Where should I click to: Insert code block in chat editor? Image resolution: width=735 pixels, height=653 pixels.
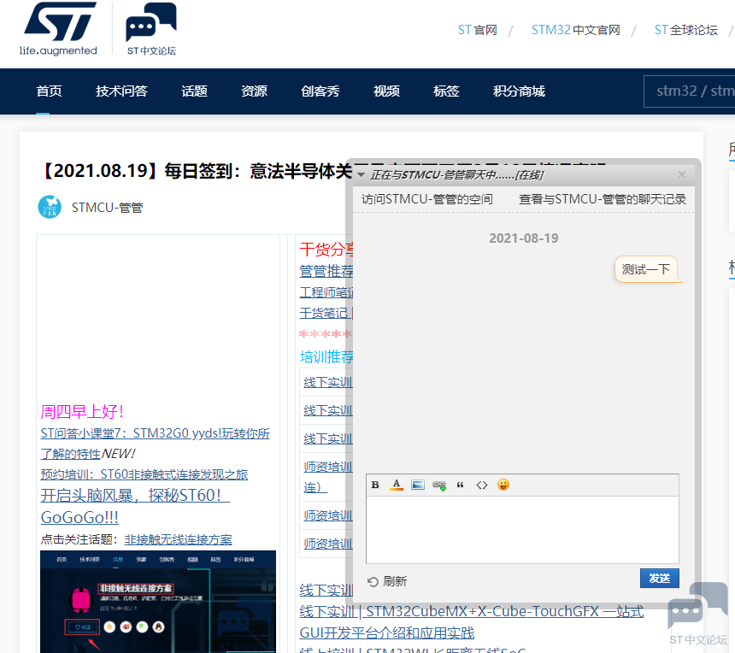coord(482,485)
